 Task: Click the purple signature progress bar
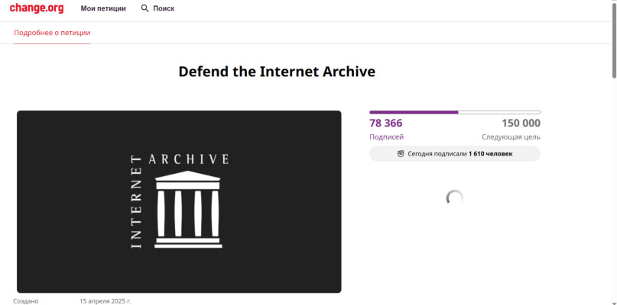(454, 112)
